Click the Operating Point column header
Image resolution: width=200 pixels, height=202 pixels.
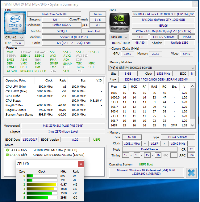pyautogui.click(x=19, y=80)
